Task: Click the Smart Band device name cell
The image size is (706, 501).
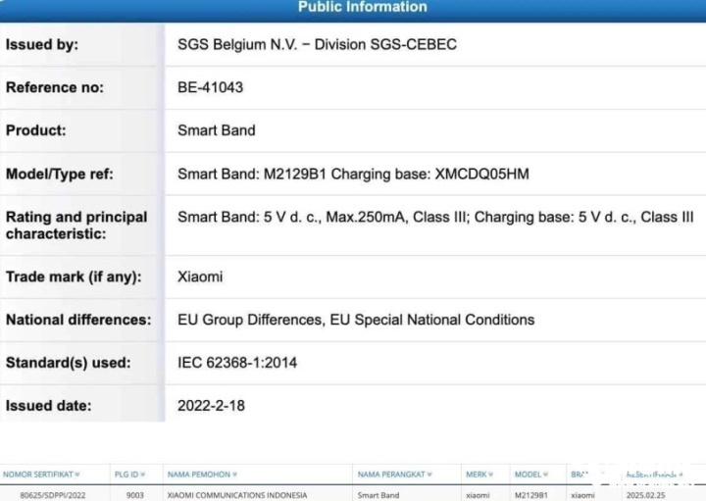Action: tap(378, 495)
